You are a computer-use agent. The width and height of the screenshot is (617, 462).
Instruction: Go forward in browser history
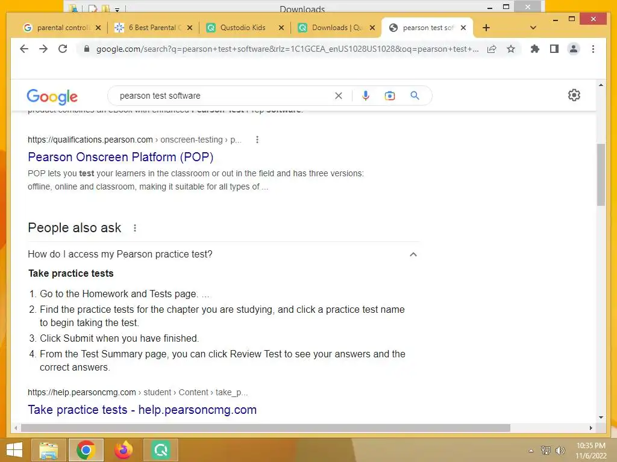[43, 49]
